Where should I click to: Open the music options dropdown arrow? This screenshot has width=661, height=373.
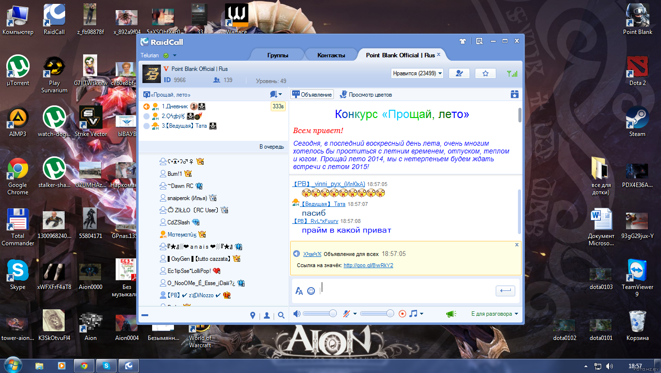pos(421,314)
